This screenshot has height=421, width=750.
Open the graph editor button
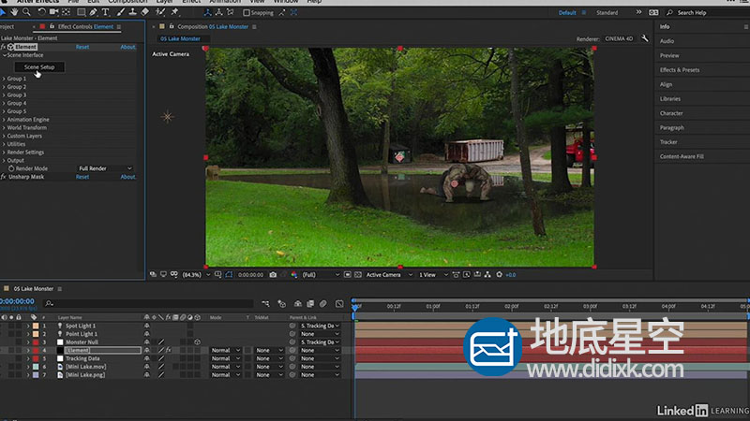point(339,303)
